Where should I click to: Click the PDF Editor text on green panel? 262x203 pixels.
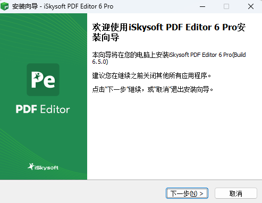pyautogui.click(x=43, y=109)
